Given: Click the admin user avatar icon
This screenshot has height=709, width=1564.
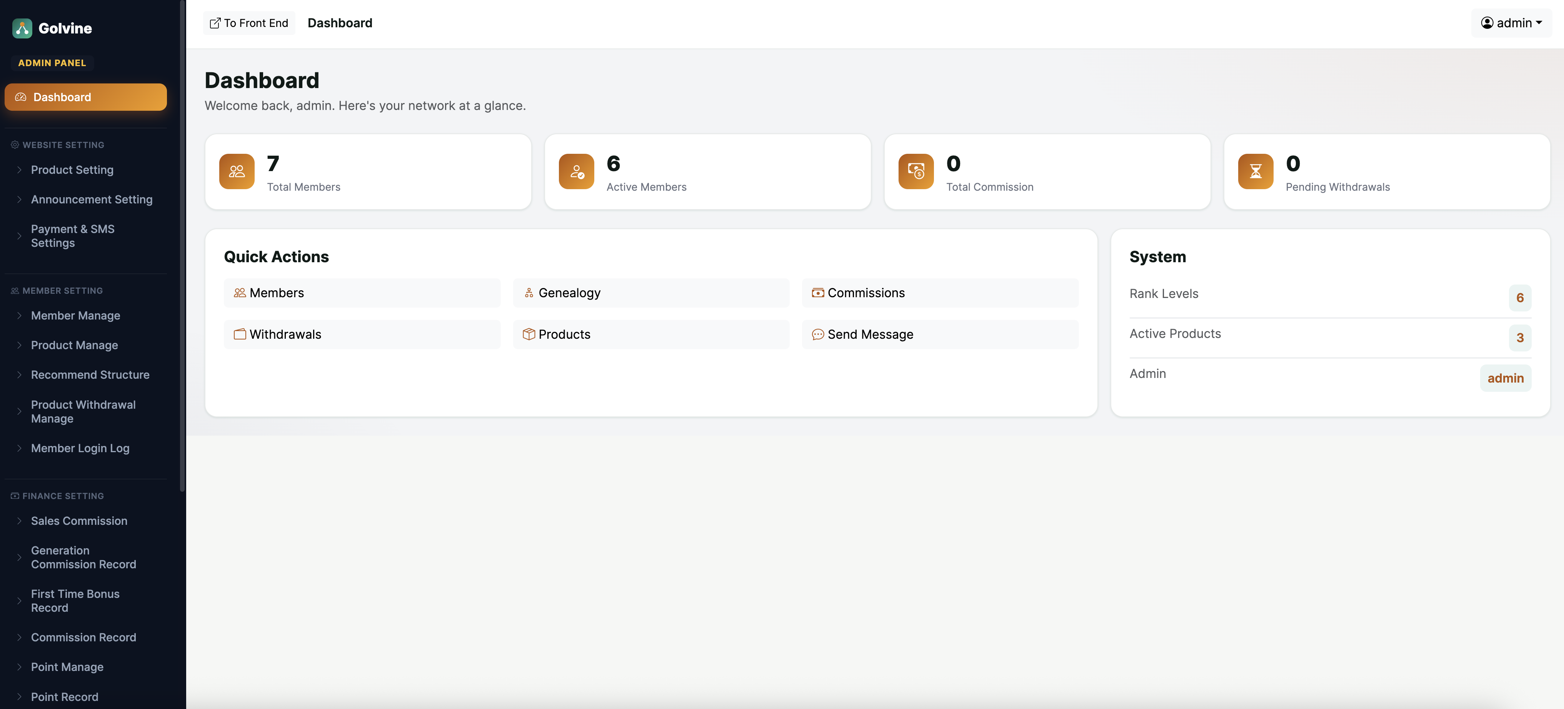Looking at the screenshot, I should [1487, 23].
